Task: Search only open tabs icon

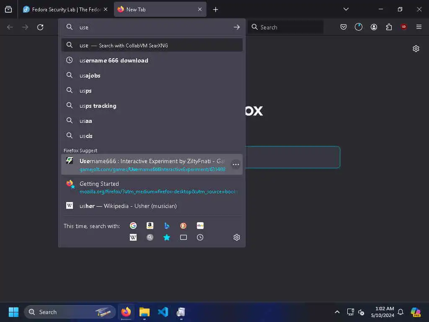Action: pos(183,237)
